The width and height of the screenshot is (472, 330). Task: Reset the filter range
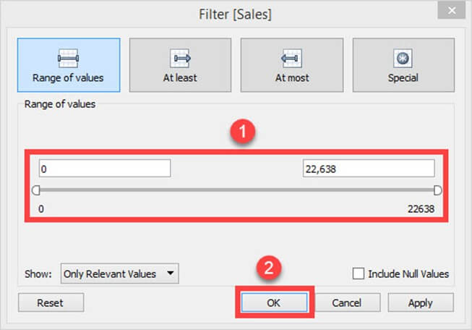[51, 302]
